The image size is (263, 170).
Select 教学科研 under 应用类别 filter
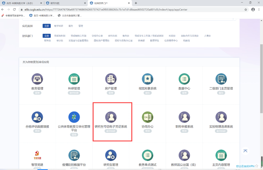[59, 26]
